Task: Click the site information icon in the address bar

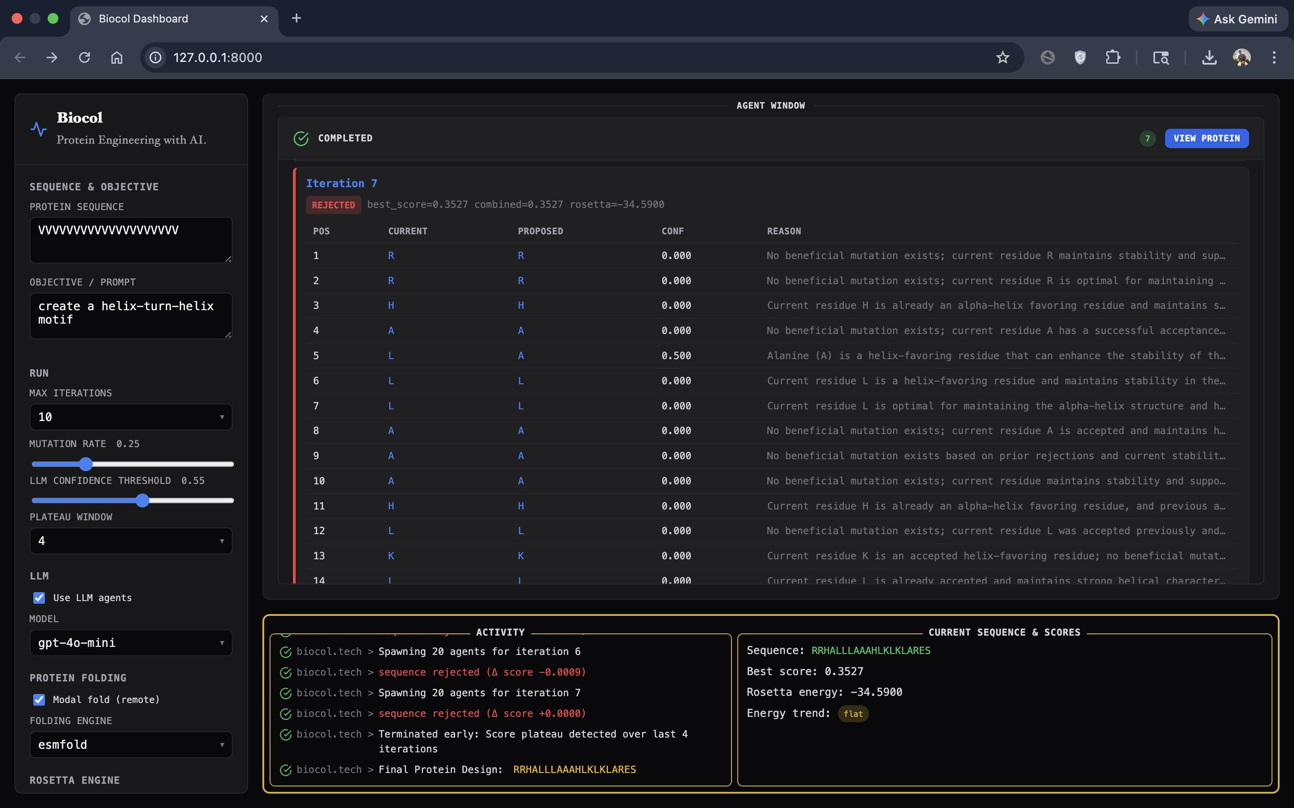Action: (155, 57)
